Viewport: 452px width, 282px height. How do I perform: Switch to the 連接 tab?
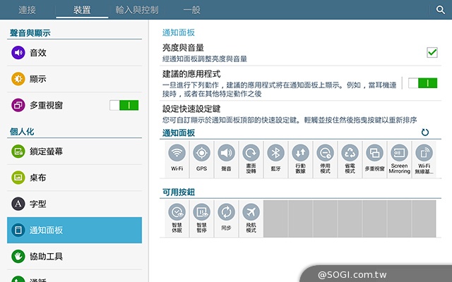tap(28, 10)
